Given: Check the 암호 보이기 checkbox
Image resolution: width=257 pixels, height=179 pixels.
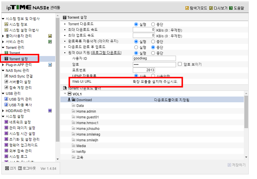Looking at the screenshot, I should [x=180, y=64].
